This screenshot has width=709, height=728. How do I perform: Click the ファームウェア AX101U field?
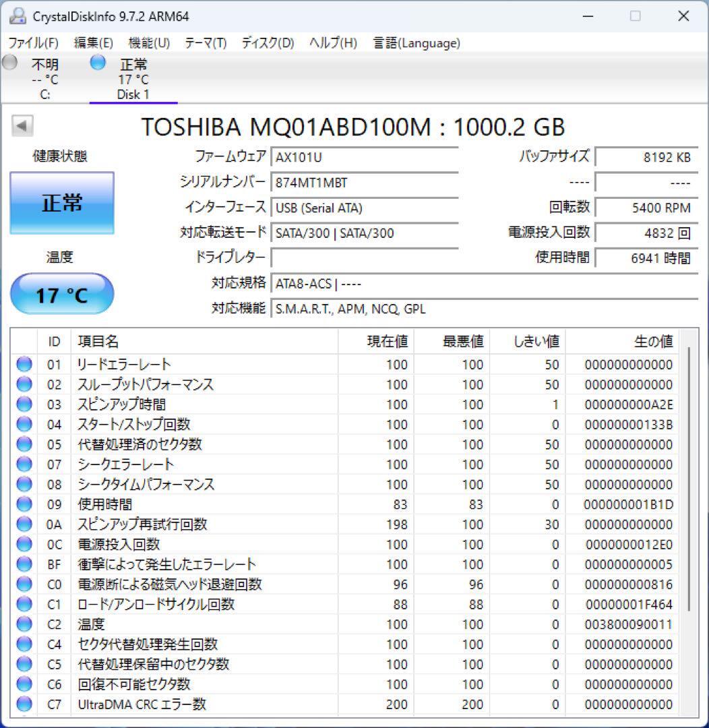click(x=365, y=157)
